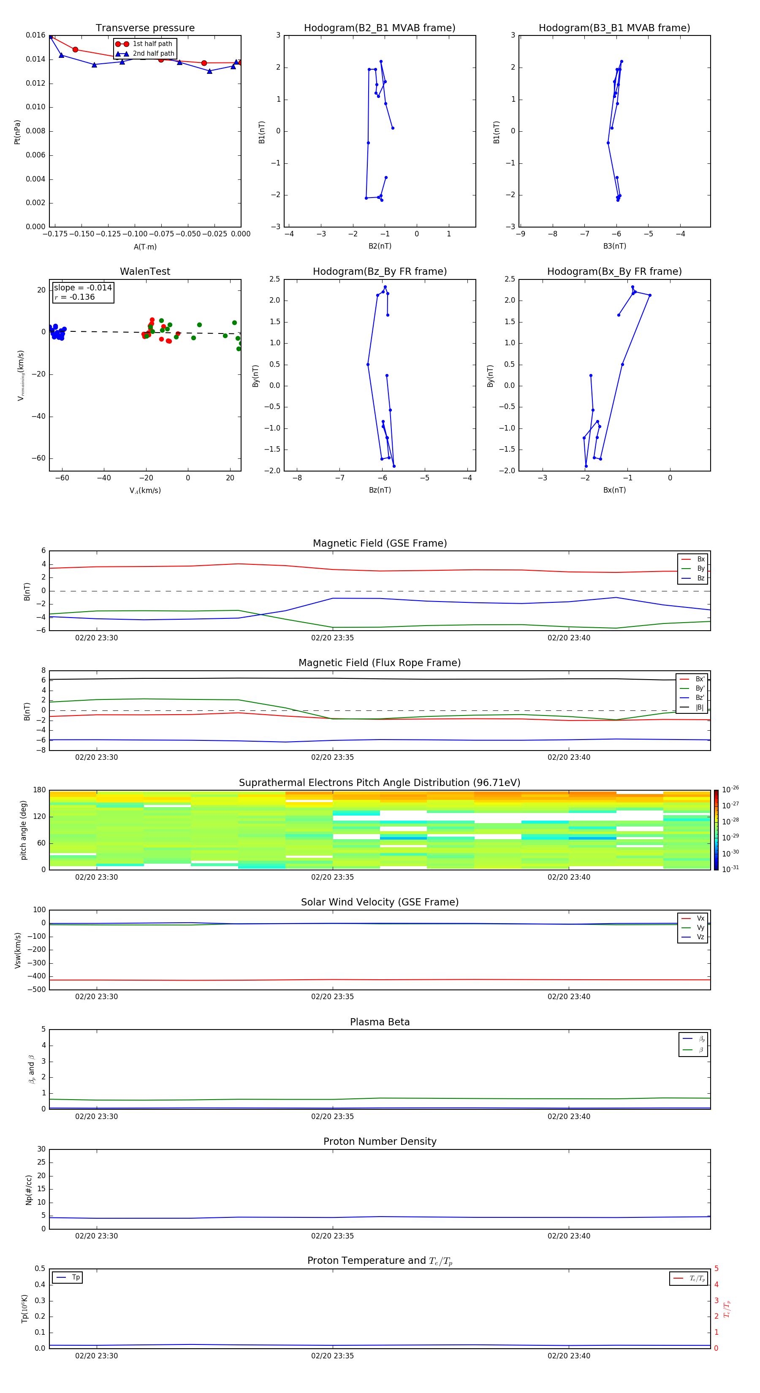The width and height of the screenshot is (760, 1393).
Task: Click the "Np(#/cc)" y-axis label
Action: (29, 1190)
